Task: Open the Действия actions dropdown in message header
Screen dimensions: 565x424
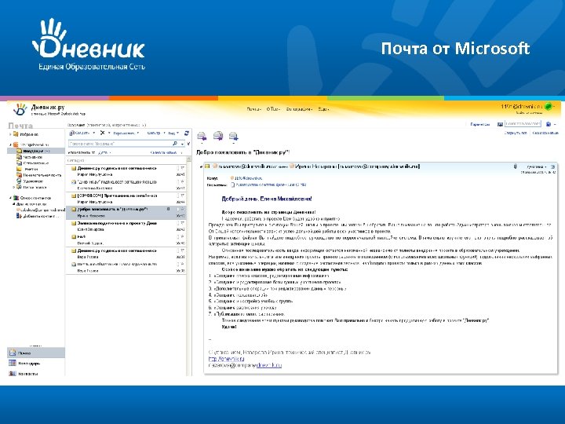Action: (537, 167)
